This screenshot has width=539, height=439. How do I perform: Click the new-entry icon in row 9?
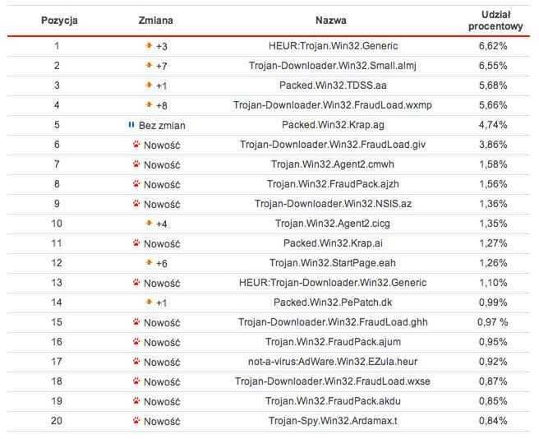[x=136, y=204]
